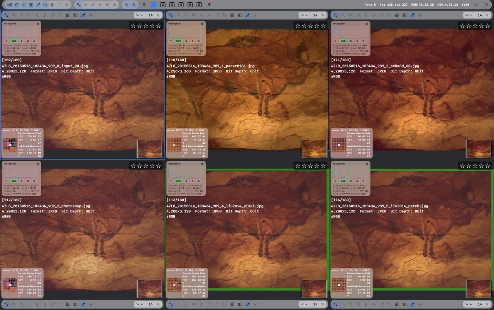Go to previous image in the paper0181 pane
The image size is (494, 310).
point(201,15)
